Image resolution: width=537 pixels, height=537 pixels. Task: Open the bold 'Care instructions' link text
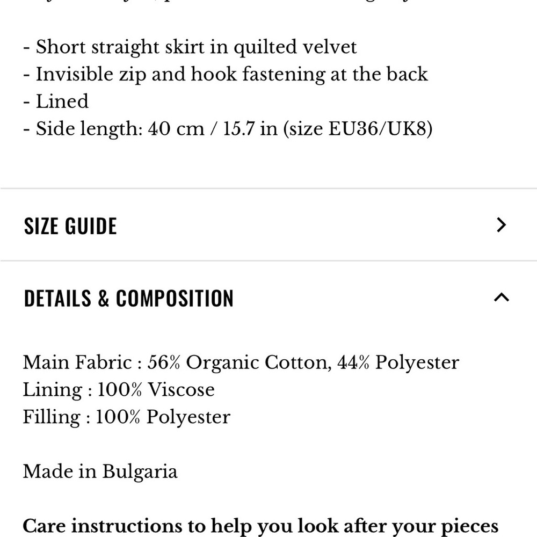114,526
